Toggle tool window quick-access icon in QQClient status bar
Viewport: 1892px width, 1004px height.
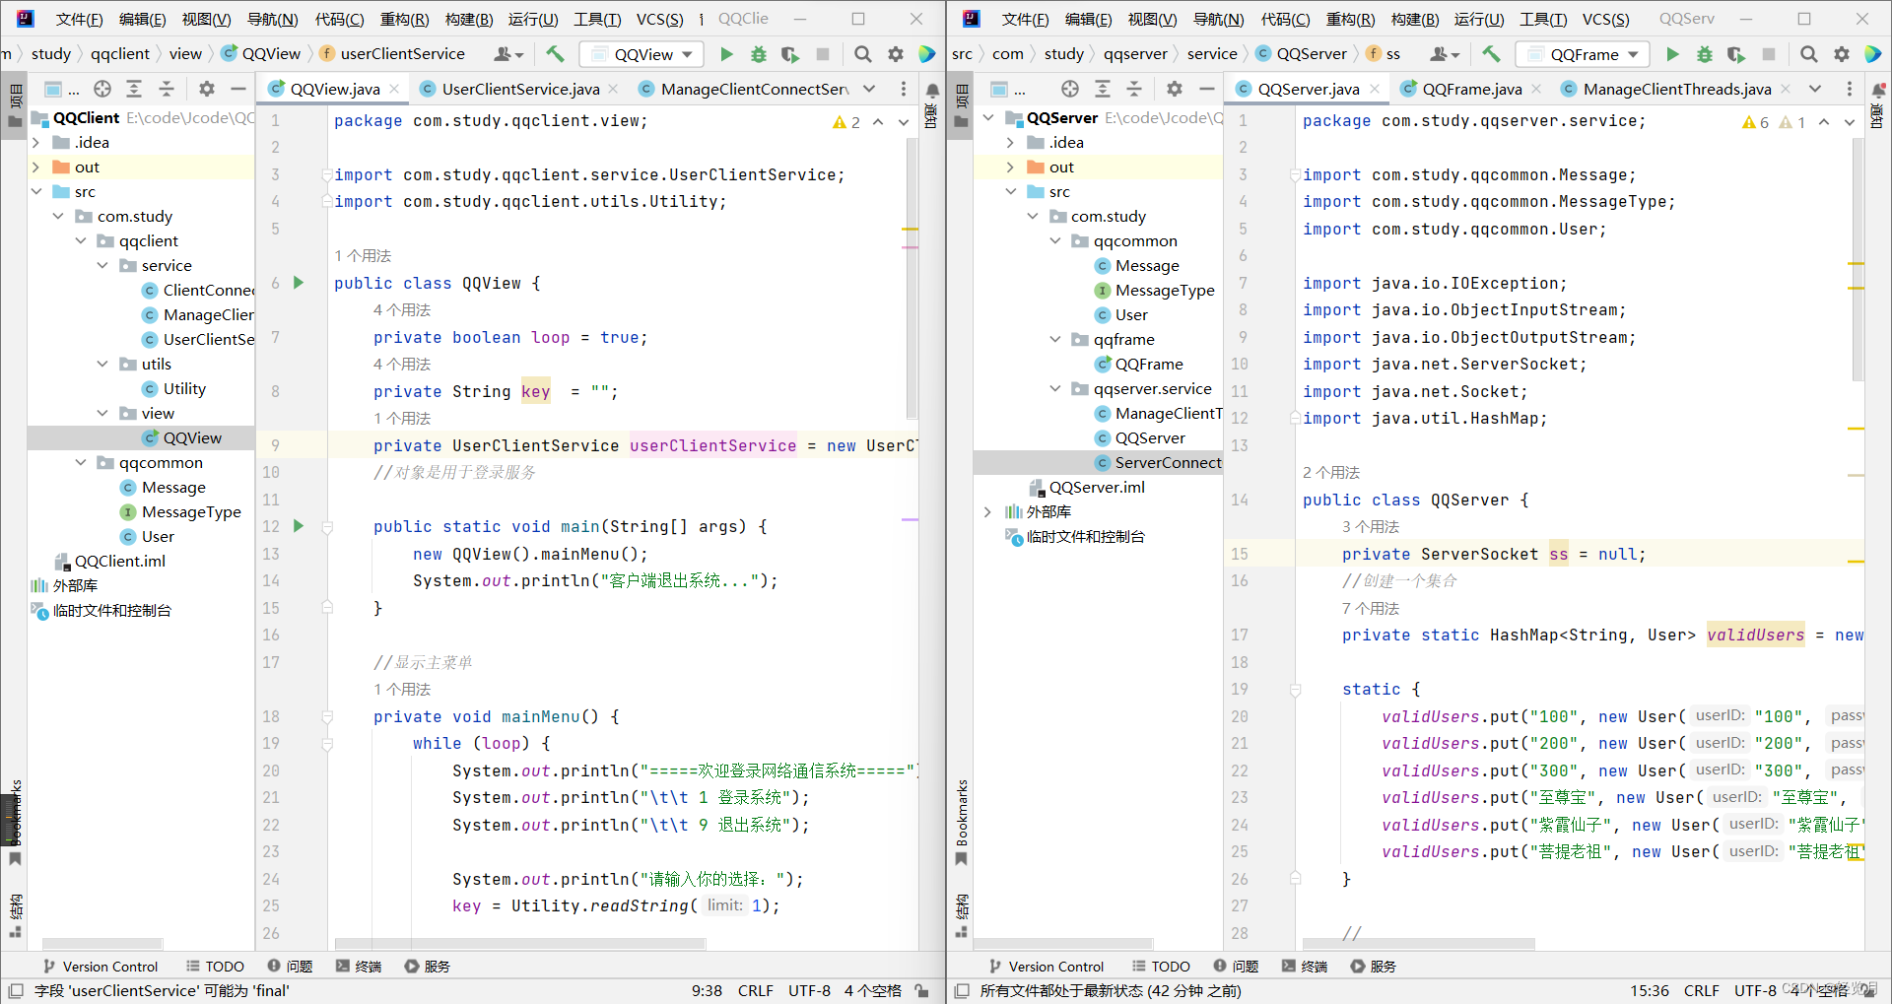(x=15, y=990)
